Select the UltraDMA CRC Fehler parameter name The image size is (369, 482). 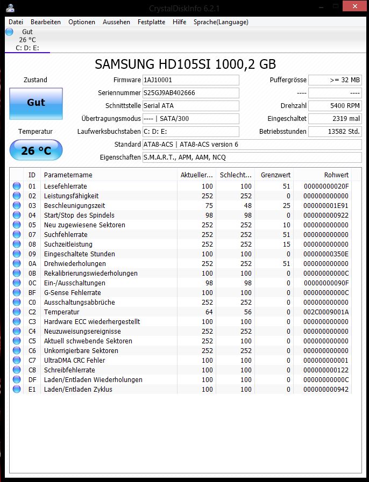(x=74, y=360)
